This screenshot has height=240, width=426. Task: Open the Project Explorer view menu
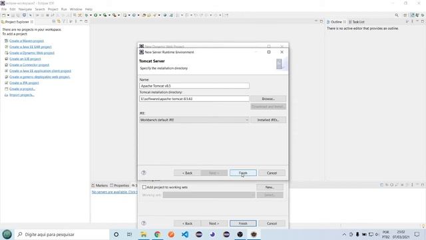tap(76, 21)
